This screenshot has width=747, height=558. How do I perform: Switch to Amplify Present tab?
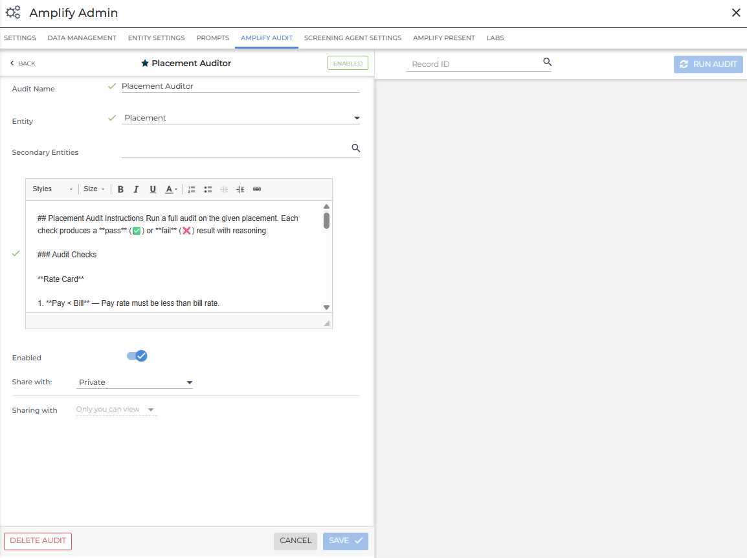(x=444, y=38)
